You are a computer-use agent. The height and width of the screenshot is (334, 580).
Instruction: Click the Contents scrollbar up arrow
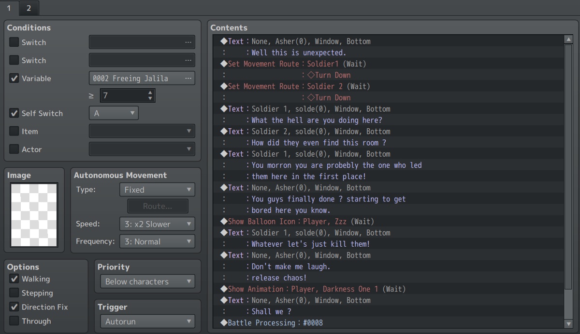(x=569, y=40)
